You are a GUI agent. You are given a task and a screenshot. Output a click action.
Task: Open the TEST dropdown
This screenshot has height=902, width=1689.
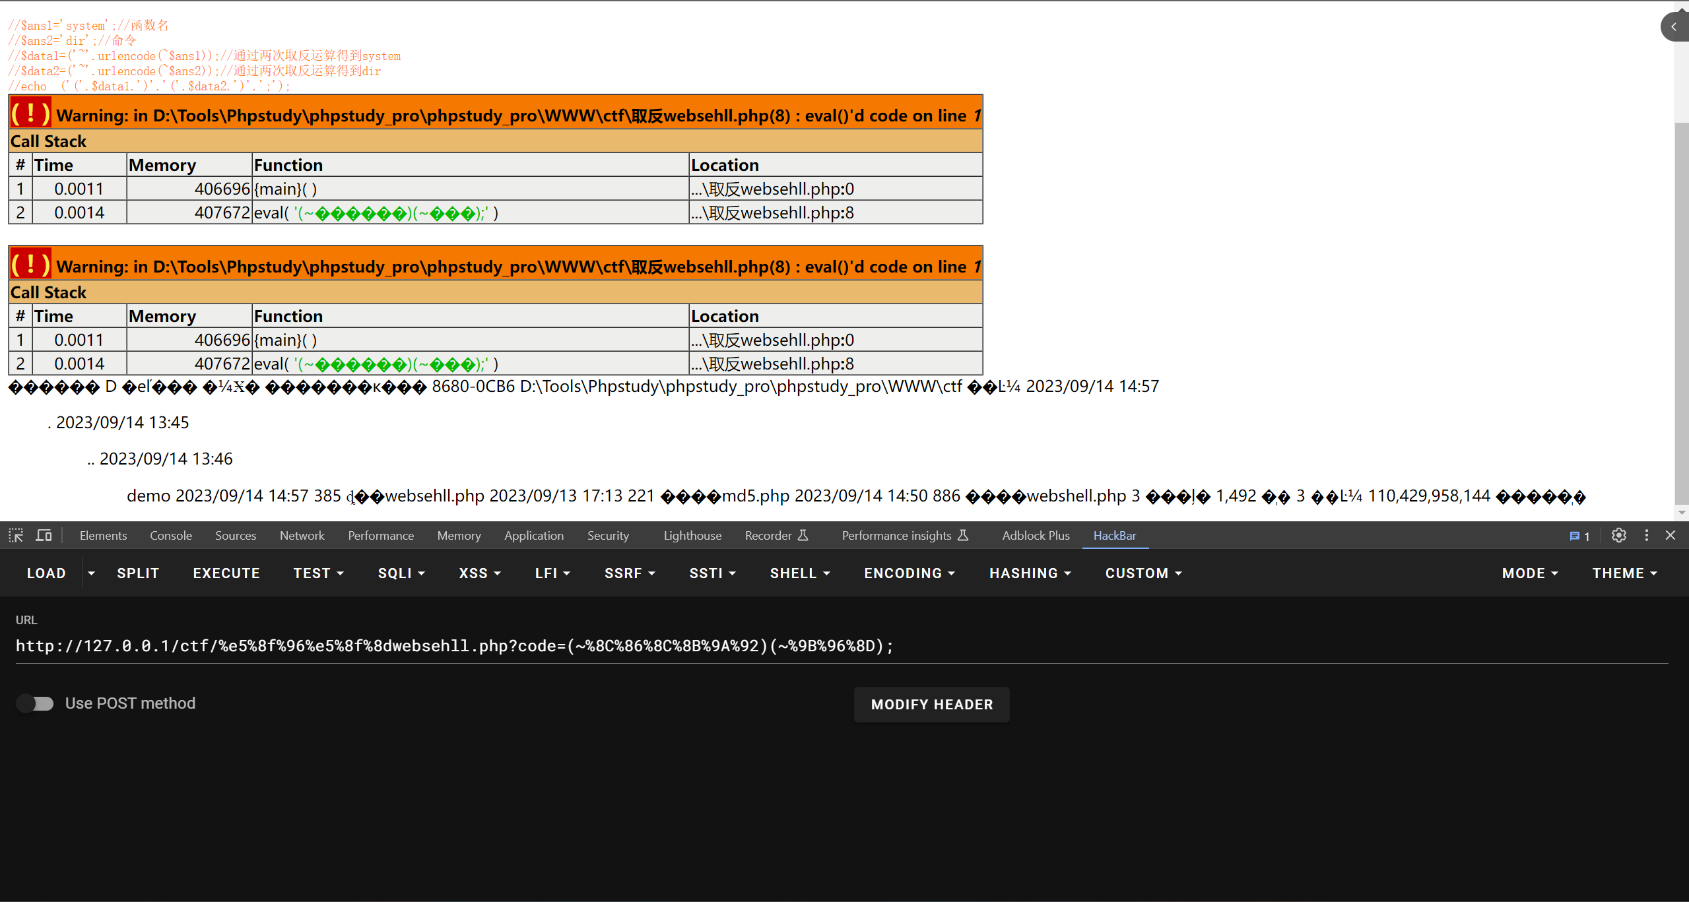coord(319,573)
